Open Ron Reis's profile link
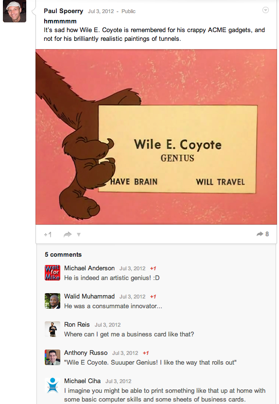279x404 pixels. pyautogui.click(x=77, y=325)
